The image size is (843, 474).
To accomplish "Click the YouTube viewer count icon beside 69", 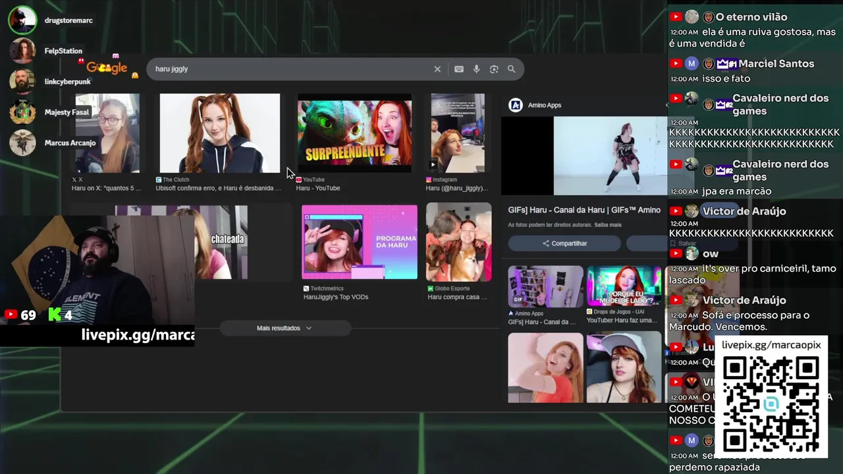I will point(11,315).
